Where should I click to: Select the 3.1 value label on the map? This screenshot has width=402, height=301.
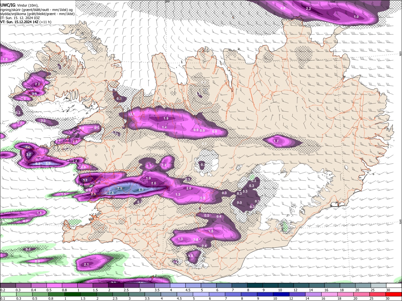(85, 181)
